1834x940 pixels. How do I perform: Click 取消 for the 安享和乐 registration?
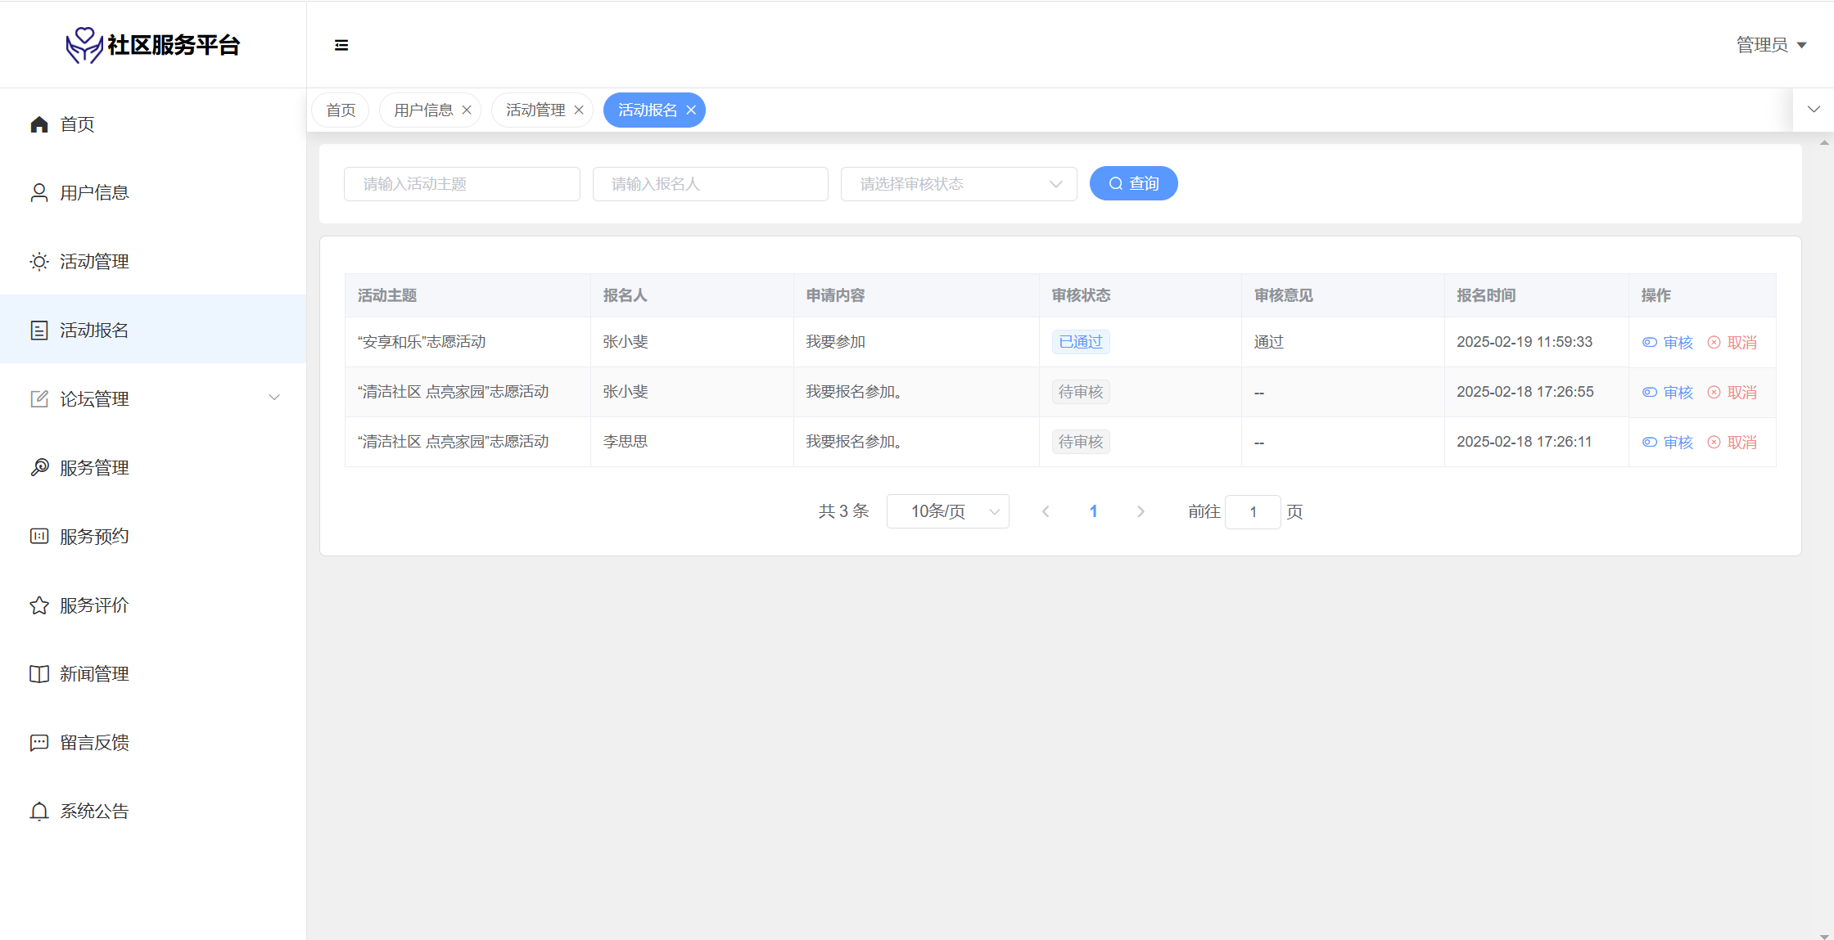tap(1732, 343)
